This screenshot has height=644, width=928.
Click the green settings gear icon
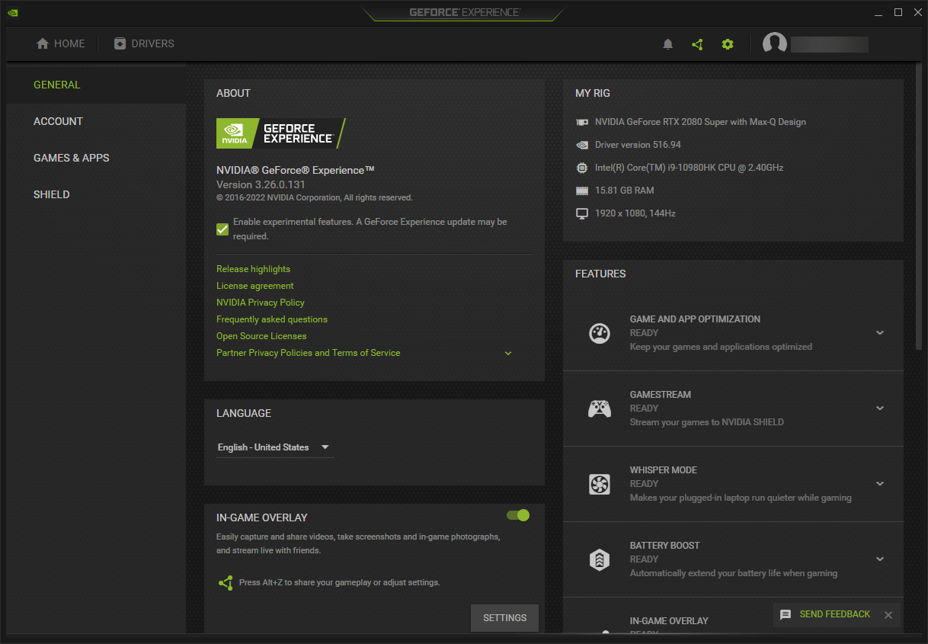(x=728, y=44)
